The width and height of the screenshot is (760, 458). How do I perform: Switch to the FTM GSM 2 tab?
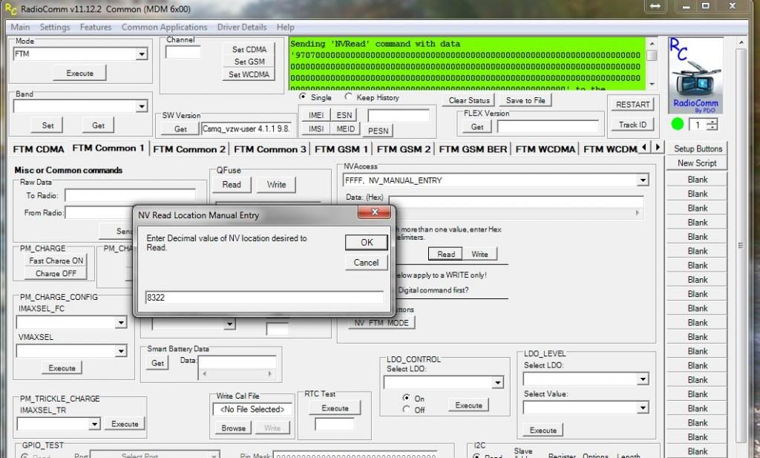(404, 149)
